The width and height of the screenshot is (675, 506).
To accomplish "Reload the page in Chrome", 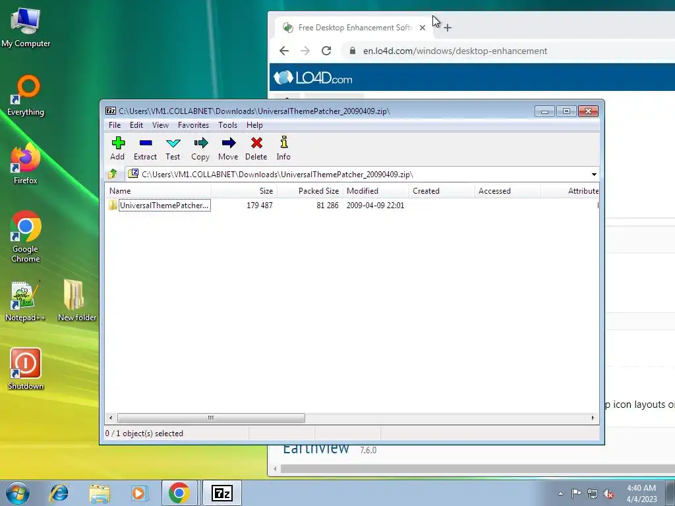I will pos(326,51).
